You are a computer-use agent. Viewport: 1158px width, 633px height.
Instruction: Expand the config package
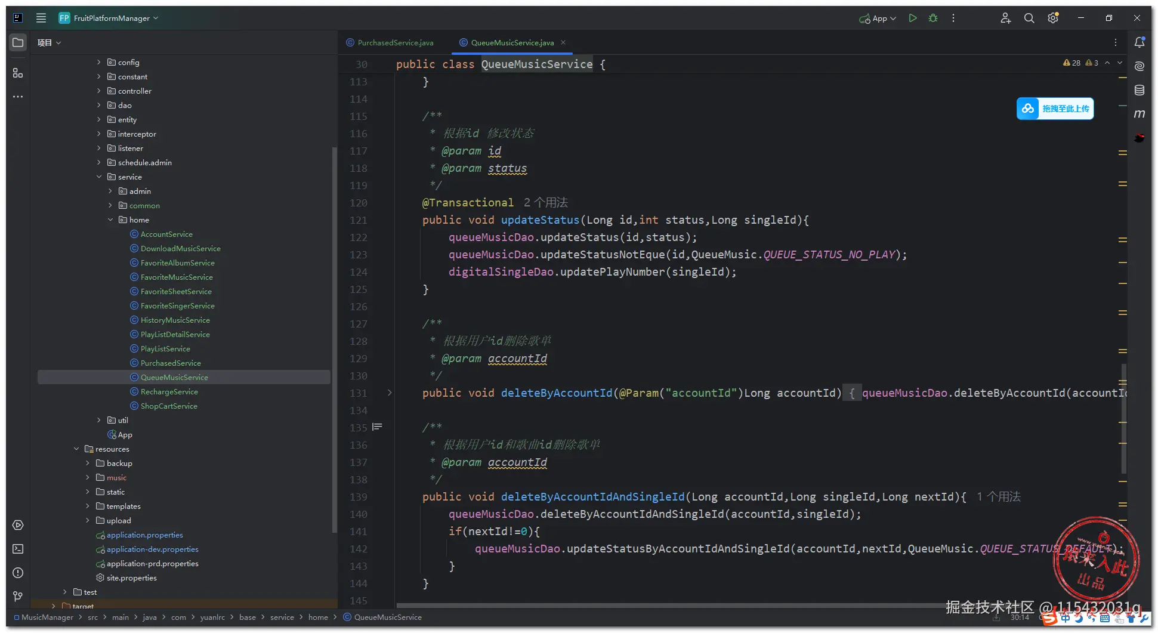pos(99,62)
